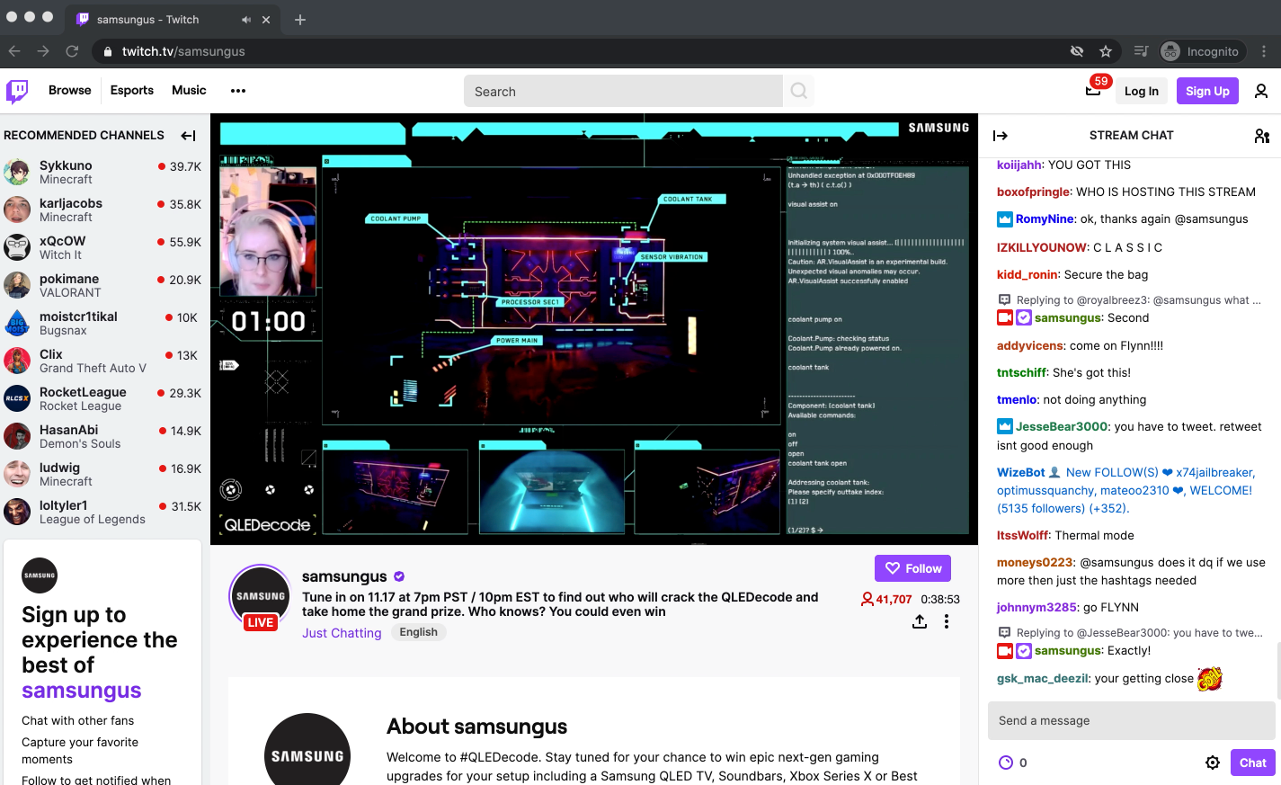Viewport: 1281px width, 785px height.
Task: Click the Chat send button
Action: [x=1252, y=763]
